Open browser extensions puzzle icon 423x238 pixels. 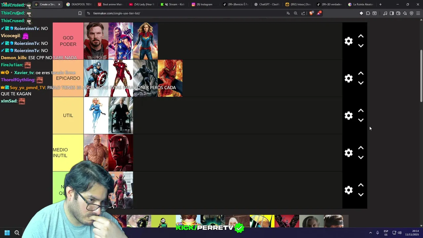click(x=368, y=13)
